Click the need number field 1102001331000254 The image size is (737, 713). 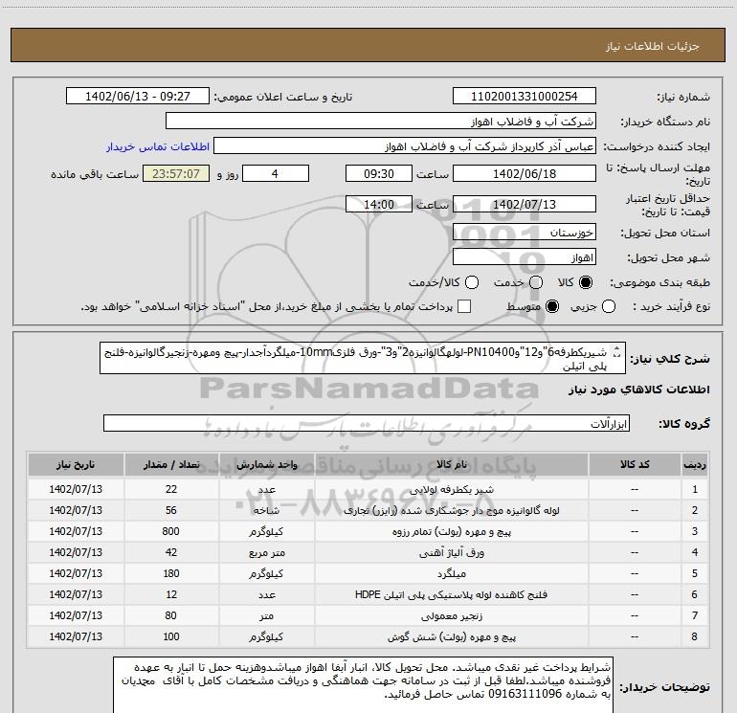click(525, 97)
